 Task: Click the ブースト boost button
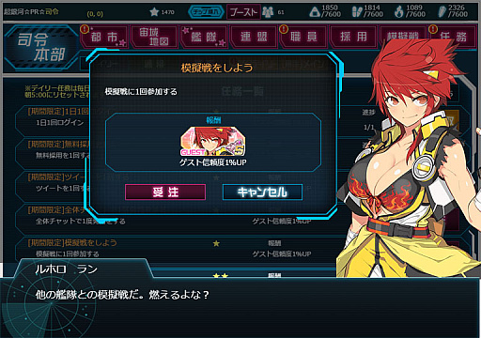click(243, 12)
